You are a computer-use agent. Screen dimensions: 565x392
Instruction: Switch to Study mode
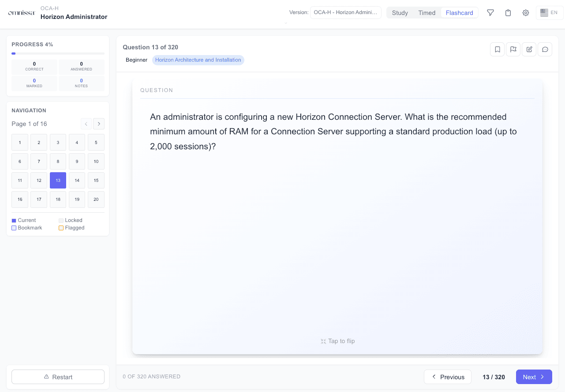pyautogui.click(x=399, y=13)
